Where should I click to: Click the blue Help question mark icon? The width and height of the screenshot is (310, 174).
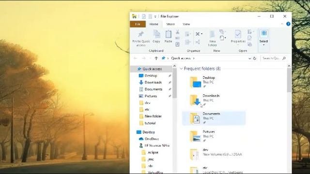288,24
